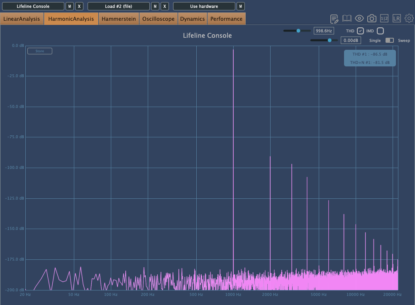
Task: Open the notes editor pencil icon
Action: 334,19
